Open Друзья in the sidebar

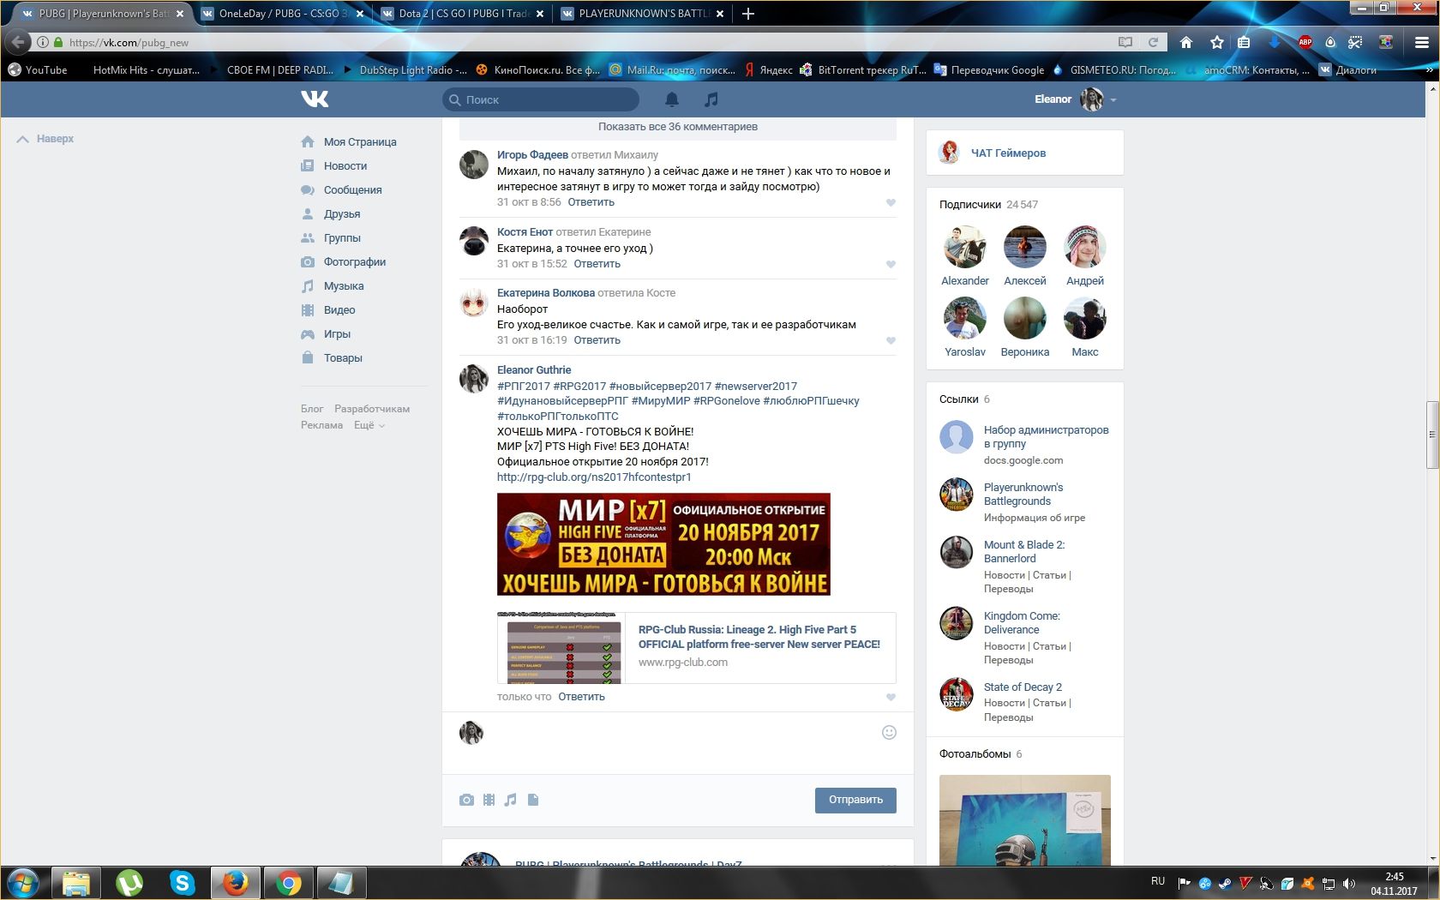(x=342, y=214)
